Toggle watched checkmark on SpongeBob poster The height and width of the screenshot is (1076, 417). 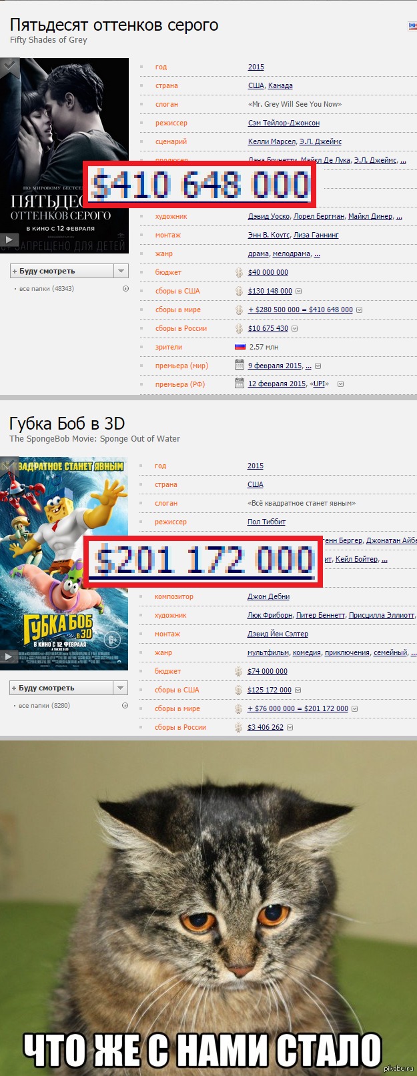8,466
